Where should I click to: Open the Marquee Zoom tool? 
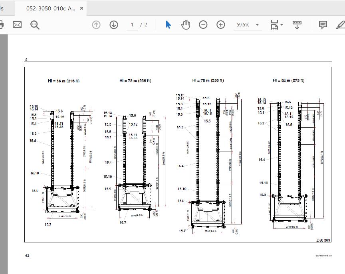pos(35,24)
